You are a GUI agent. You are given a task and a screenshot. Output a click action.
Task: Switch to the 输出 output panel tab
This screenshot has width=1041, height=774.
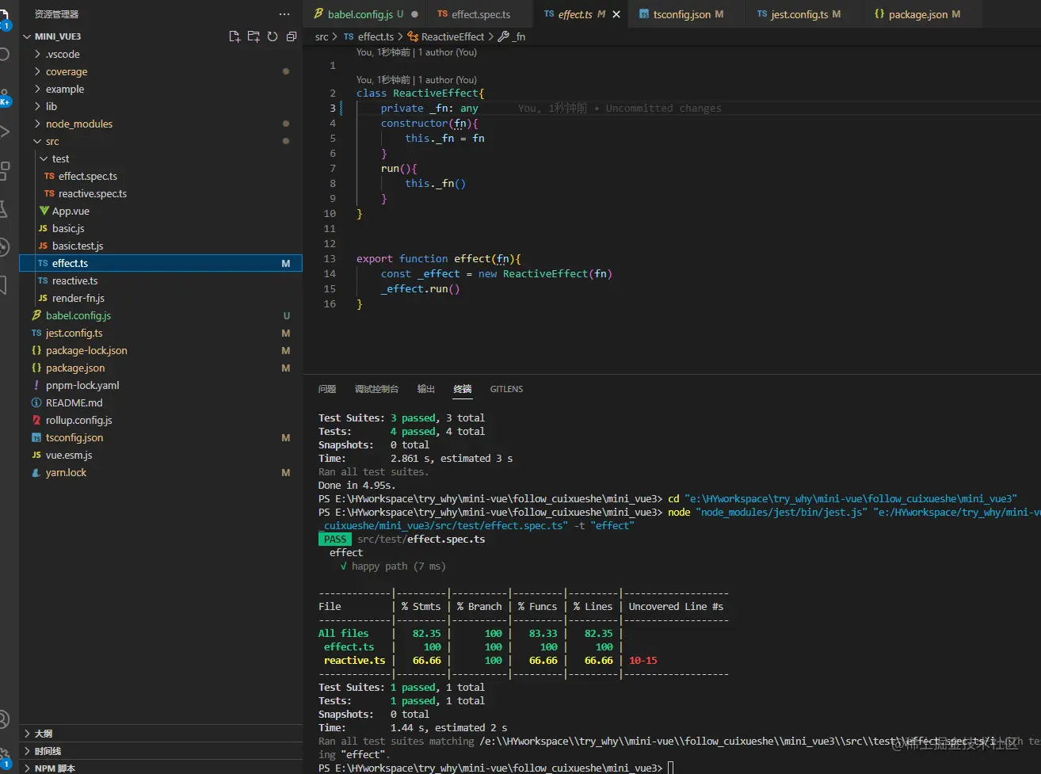pos(426,389)
